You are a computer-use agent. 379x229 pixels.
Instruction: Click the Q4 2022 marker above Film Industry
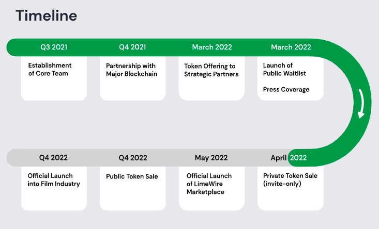[x=53, y=158]
